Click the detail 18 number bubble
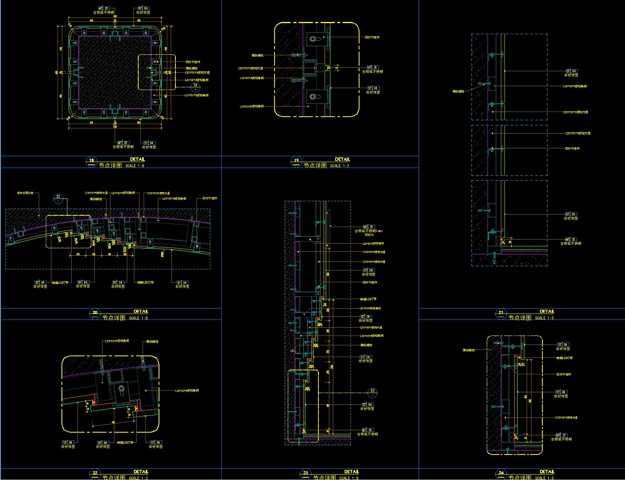 [91, 162]
